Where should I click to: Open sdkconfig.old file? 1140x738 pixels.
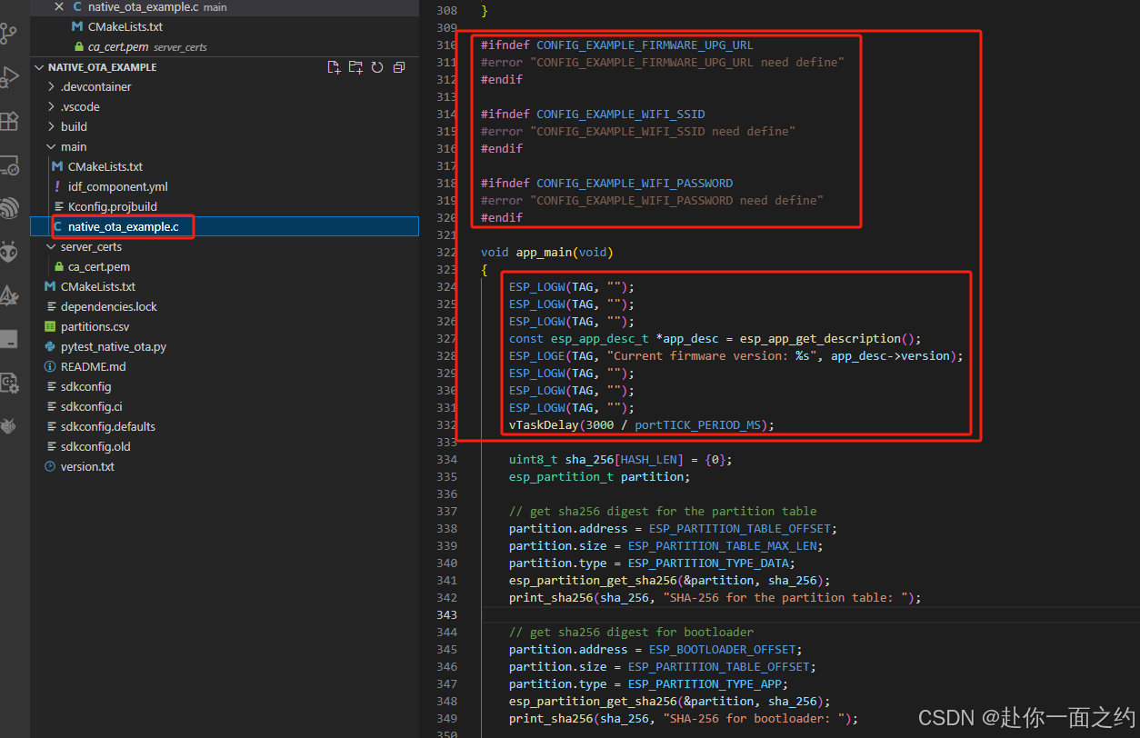tap(95, 447)
